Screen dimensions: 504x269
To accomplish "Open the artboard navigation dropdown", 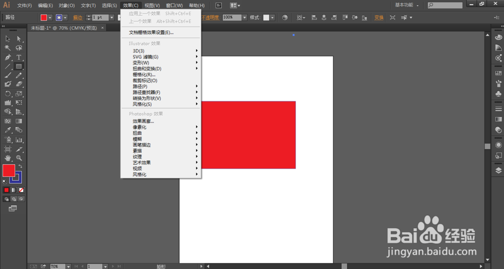I will 105,266.
